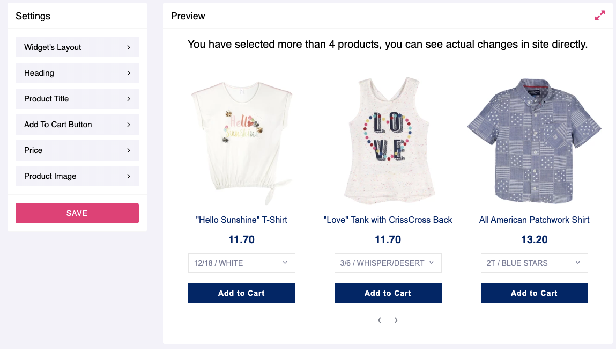Click the fullscreen expand arrows icon
Image resolution: width=616 pixels, height=349 pixels.
click(x=599, y=16)
